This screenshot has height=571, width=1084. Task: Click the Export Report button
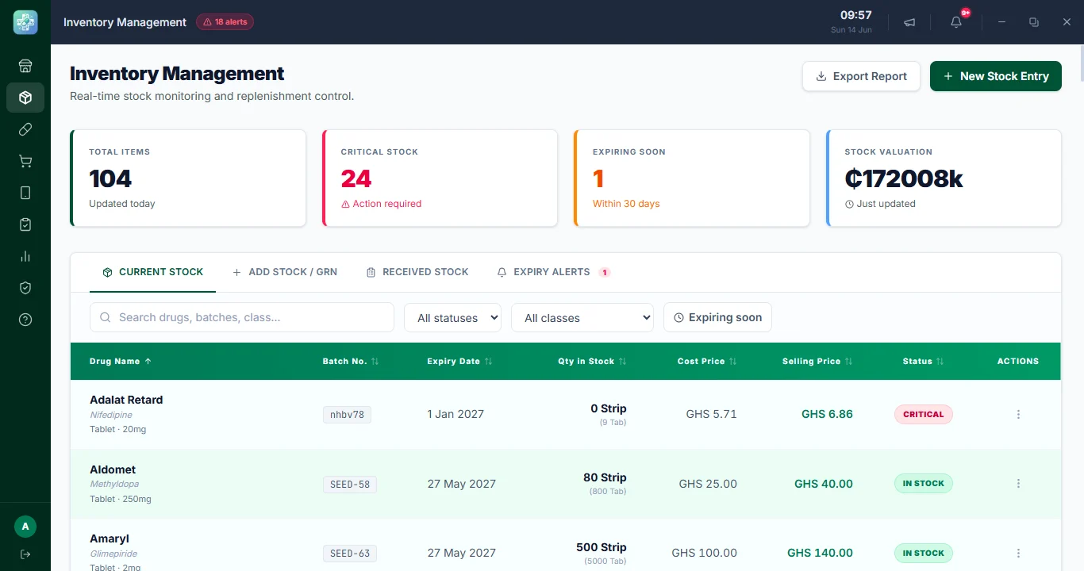pyautogui.click(x=861, y=76)
